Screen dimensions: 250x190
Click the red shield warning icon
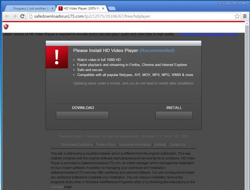click(x=6, y=27)
